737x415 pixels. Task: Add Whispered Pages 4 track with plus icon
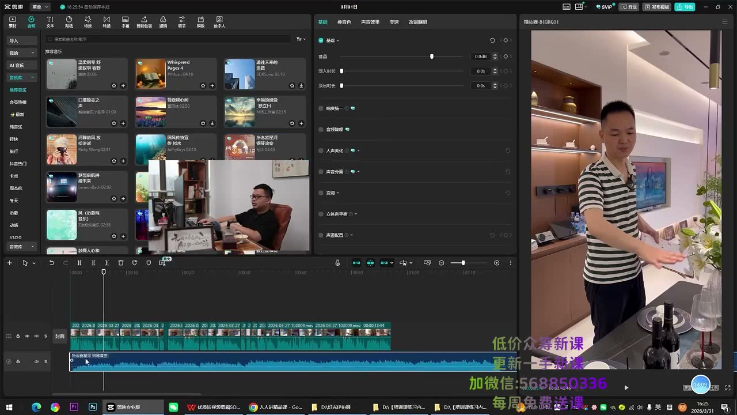click(x=212, y=86)
